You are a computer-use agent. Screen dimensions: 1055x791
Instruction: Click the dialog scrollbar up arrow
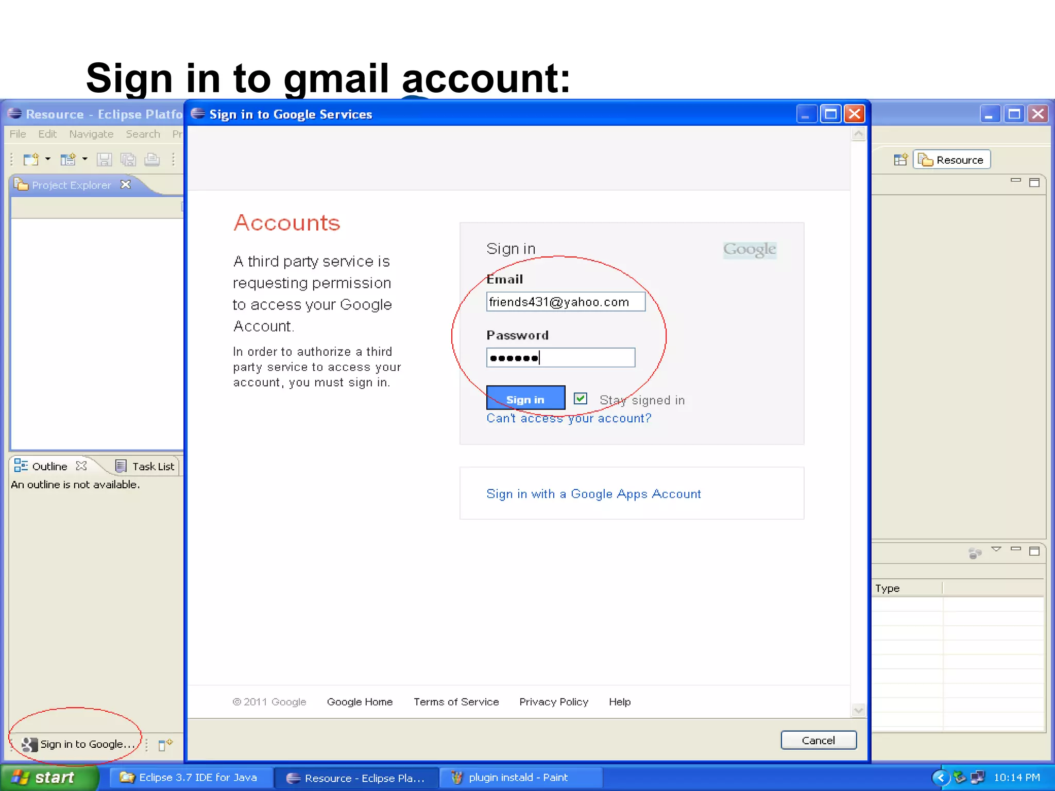tap(858, 134)
